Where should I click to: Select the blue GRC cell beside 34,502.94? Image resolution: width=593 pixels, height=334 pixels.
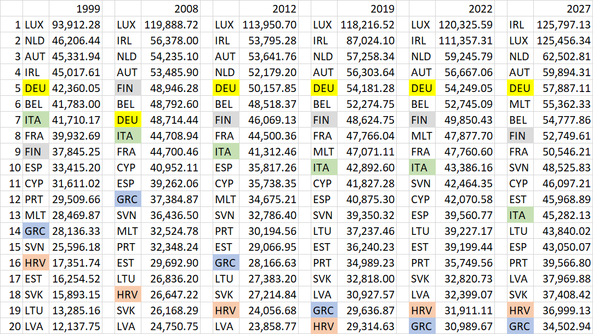click(521, 326)
